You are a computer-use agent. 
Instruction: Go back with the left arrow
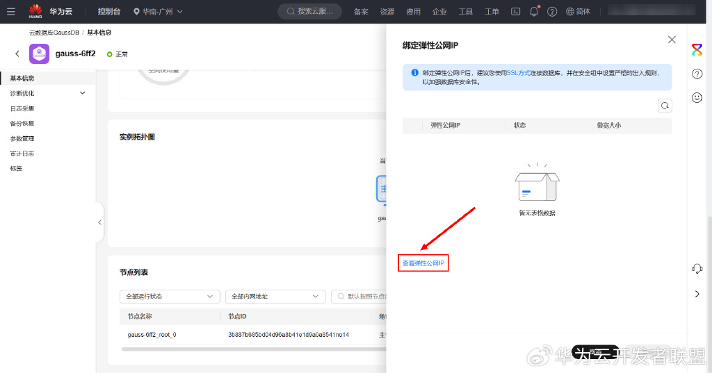click(x=17, y=53)
